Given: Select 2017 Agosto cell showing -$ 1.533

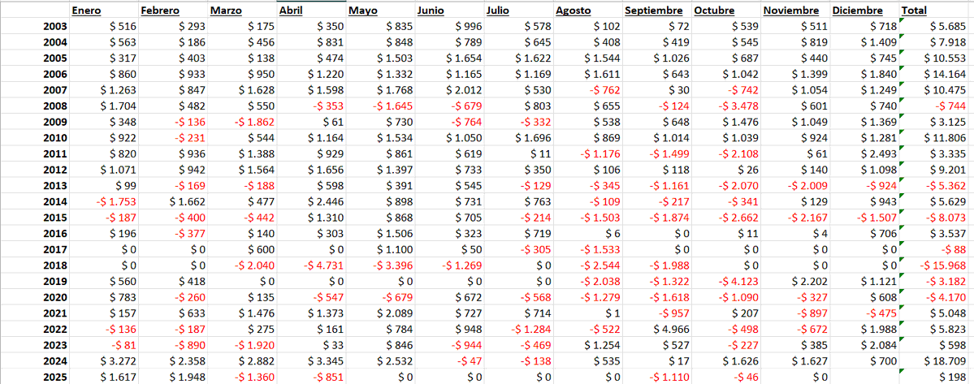Looking at the screenshot, I should pos(588,249).
